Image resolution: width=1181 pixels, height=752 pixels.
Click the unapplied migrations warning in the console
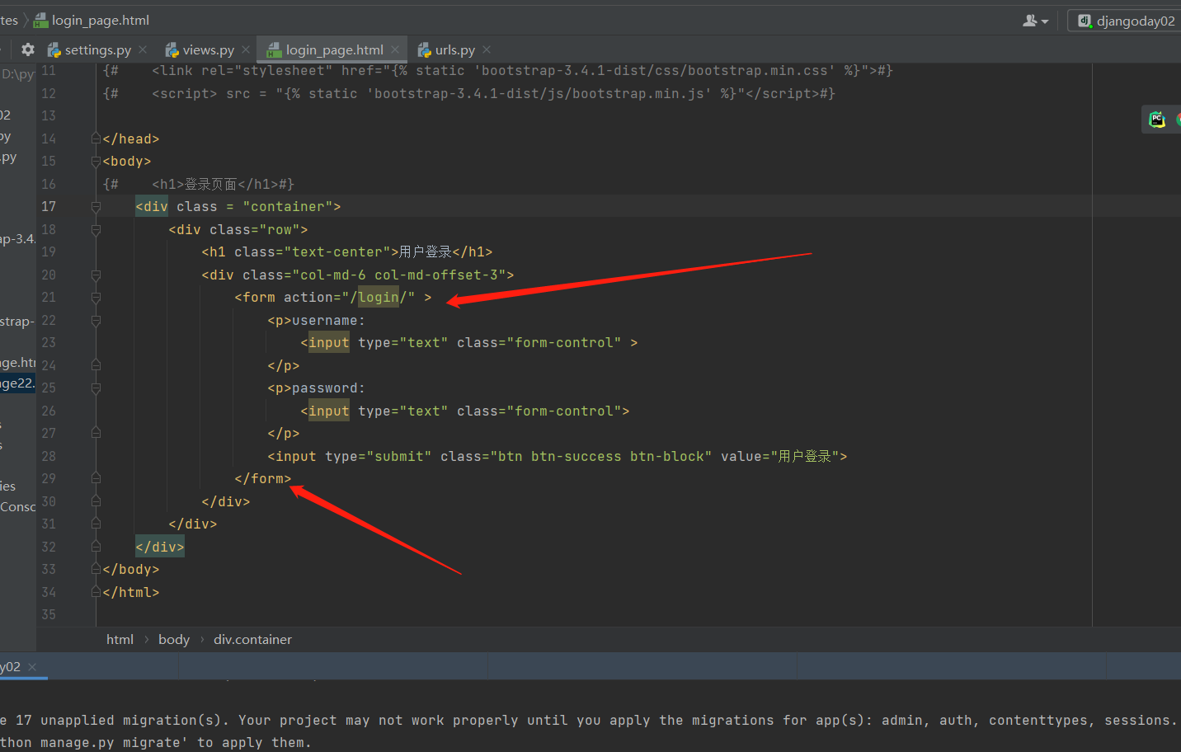point(590,721)
